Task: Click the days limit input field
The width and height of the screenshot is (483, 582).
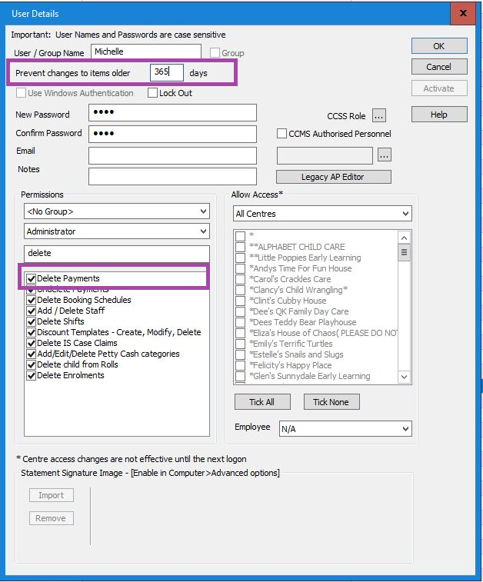Action: (x=166, y=72)
